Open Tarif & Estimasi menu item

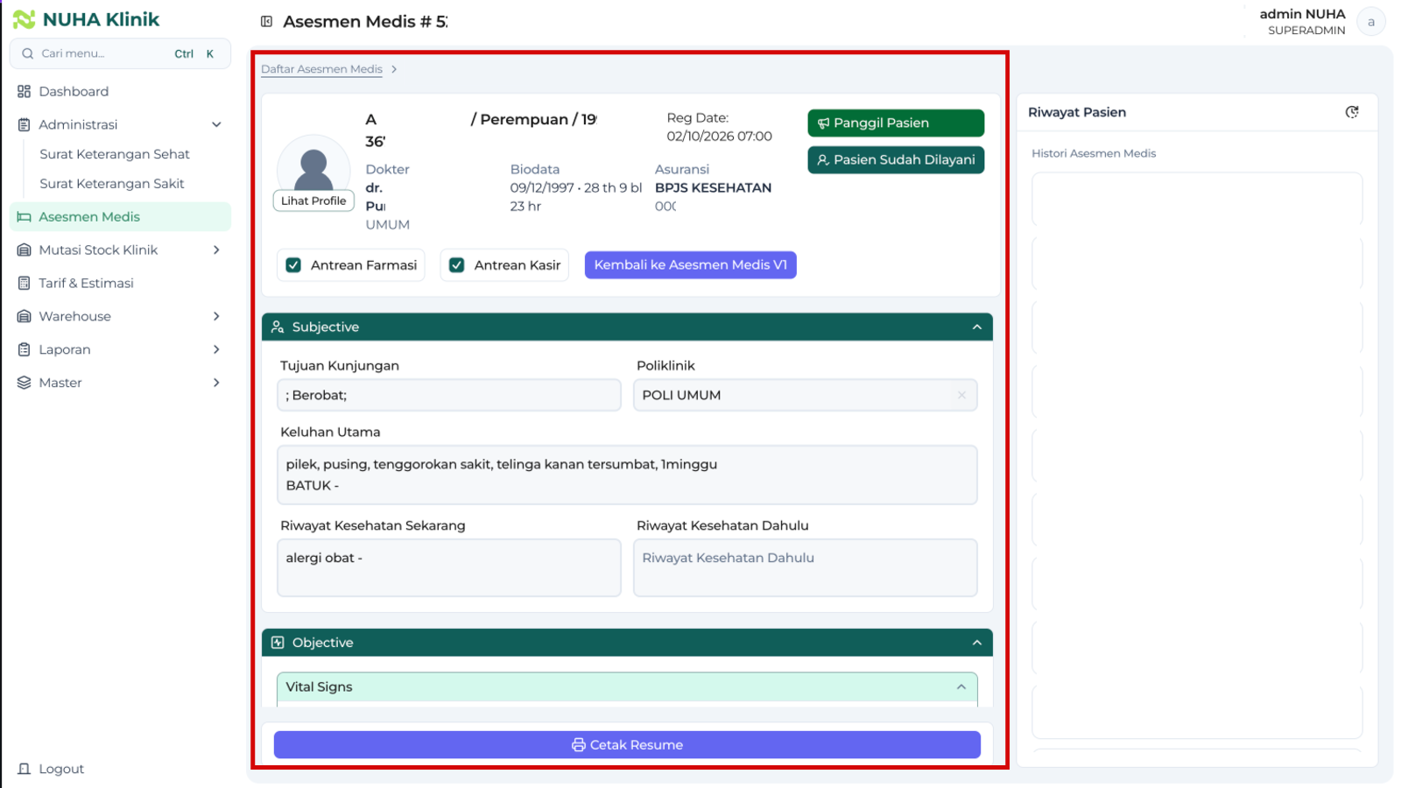(120, 284)
